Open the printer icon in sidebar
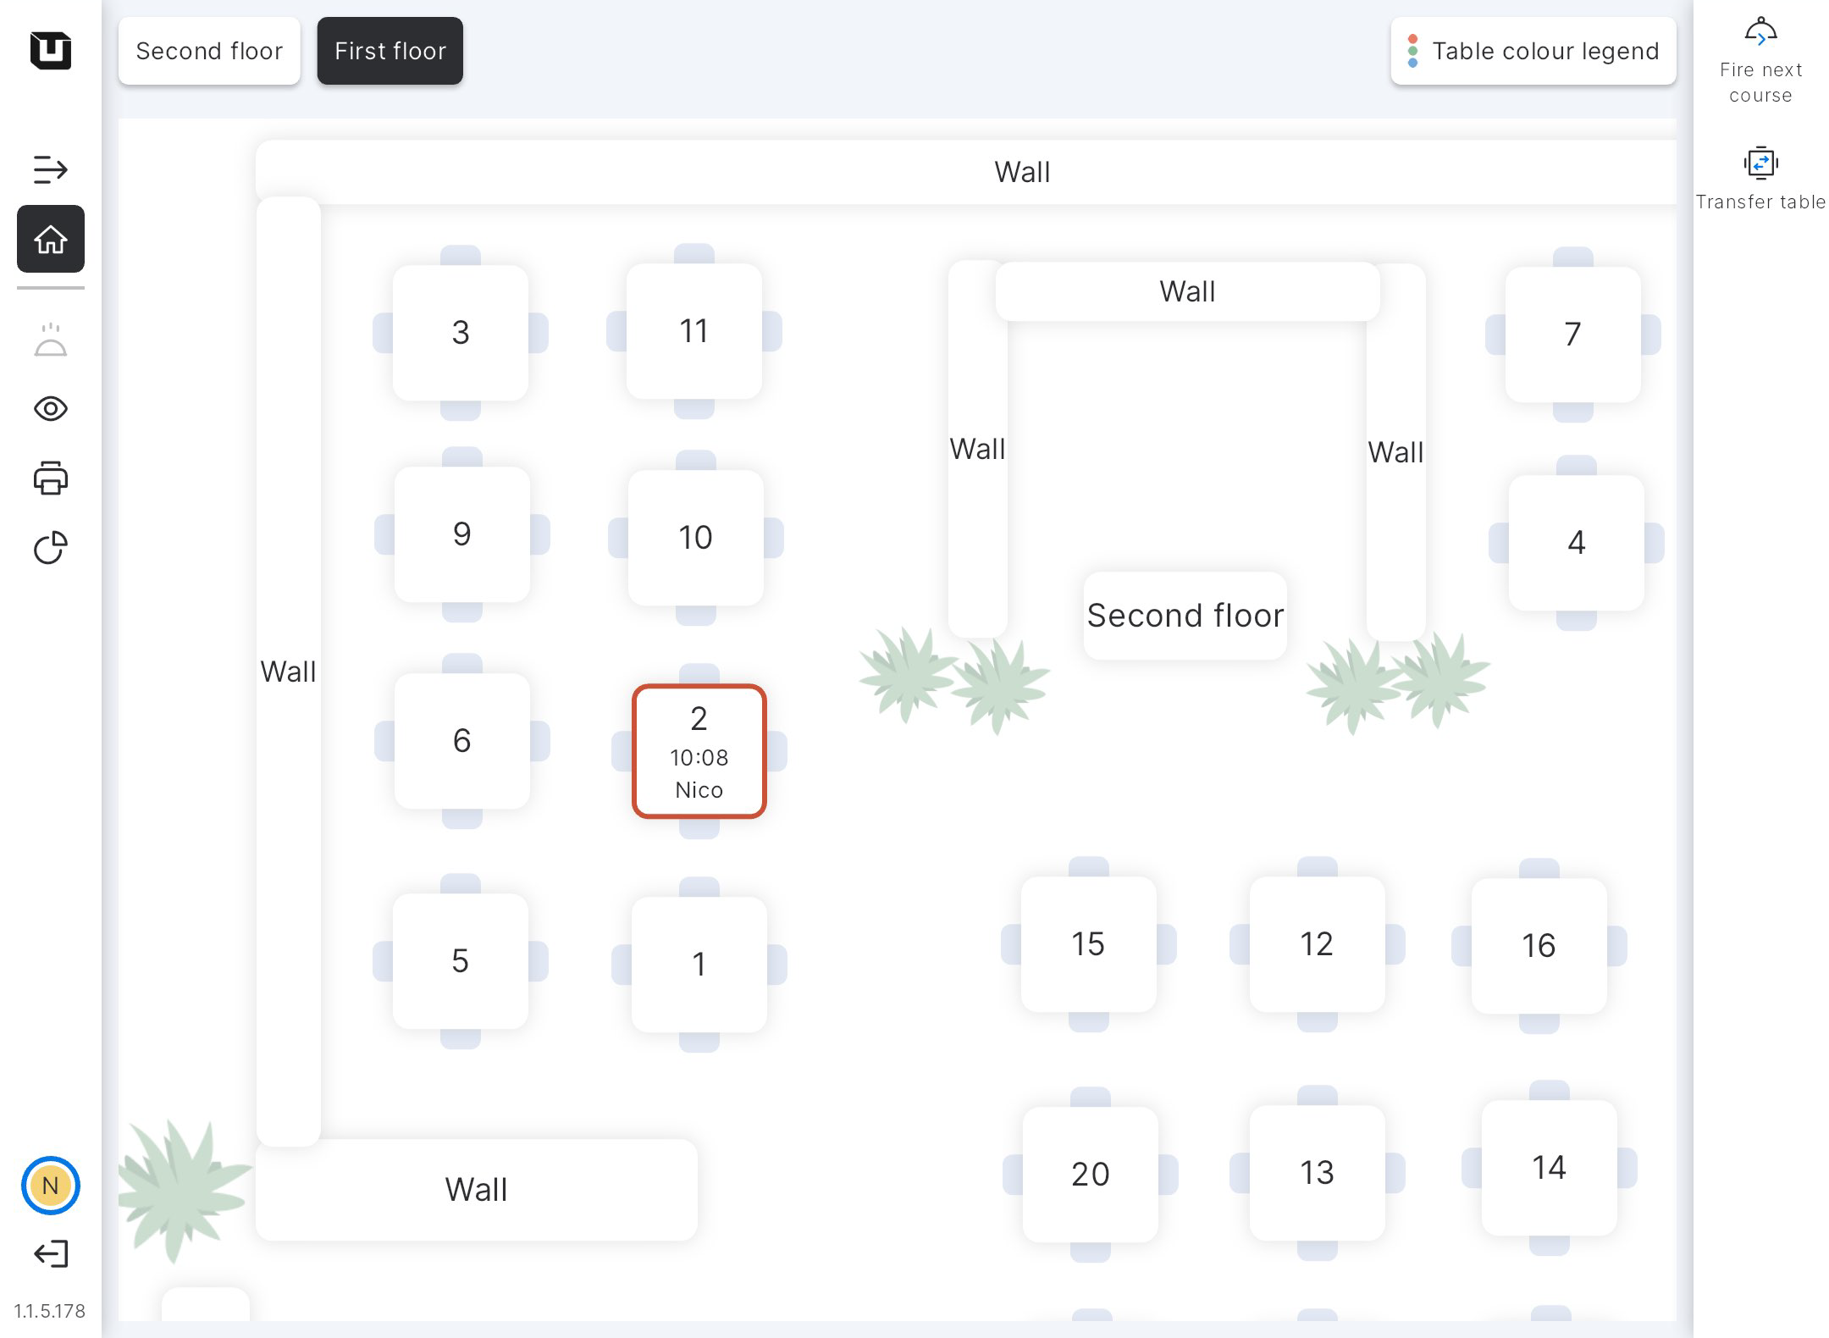 pos(51,478)
